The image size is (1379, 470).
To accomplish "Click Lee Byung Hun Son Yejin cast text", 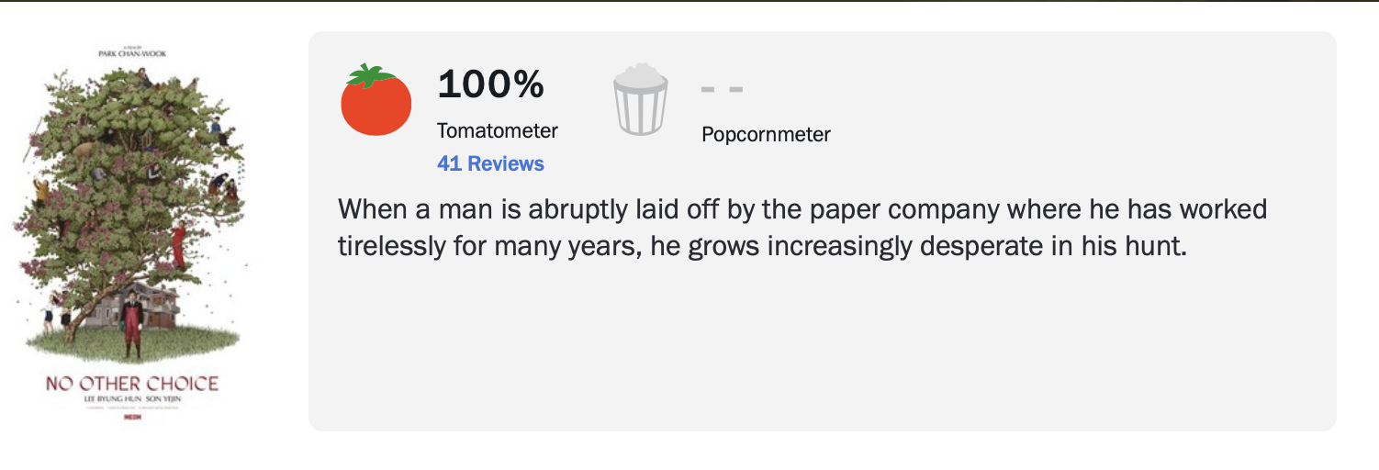I will pos(132,400).
